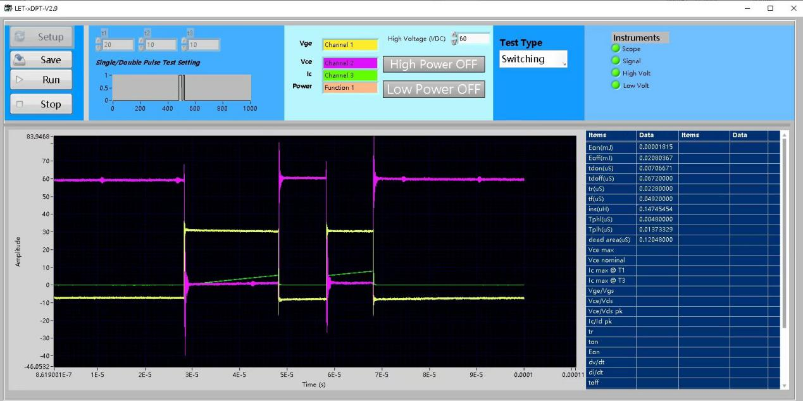Select the di/dt row
Image resolution: width=803 pixels, height=401 pixels.
pyautogui.click(x=683, y=373)
